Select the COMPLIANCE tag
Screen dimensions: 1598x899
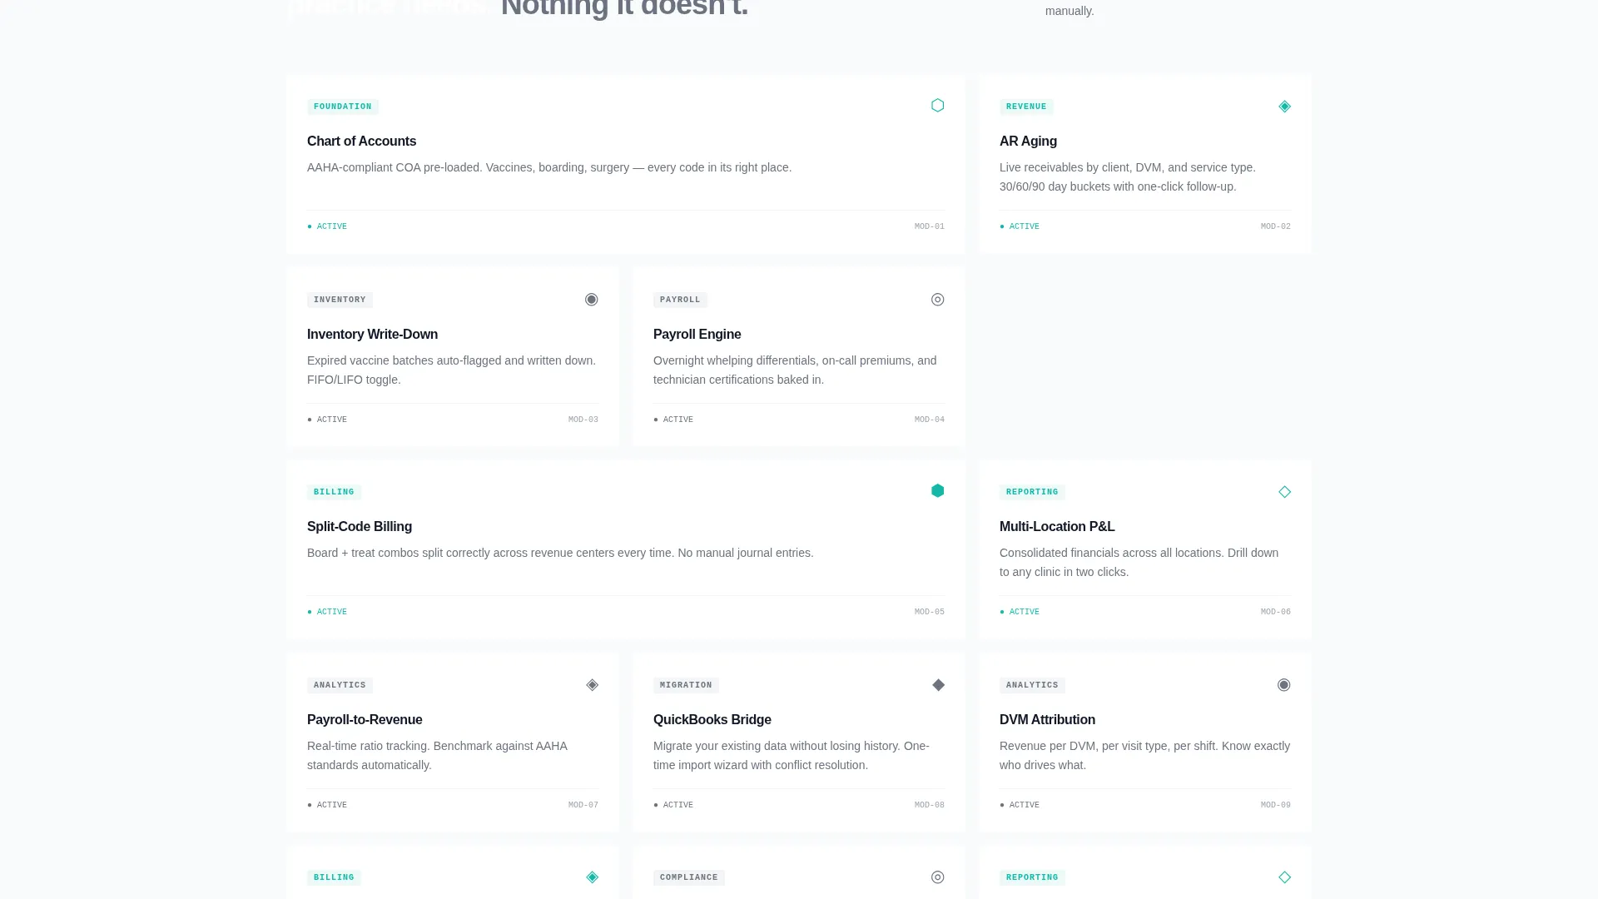point(689,877)
